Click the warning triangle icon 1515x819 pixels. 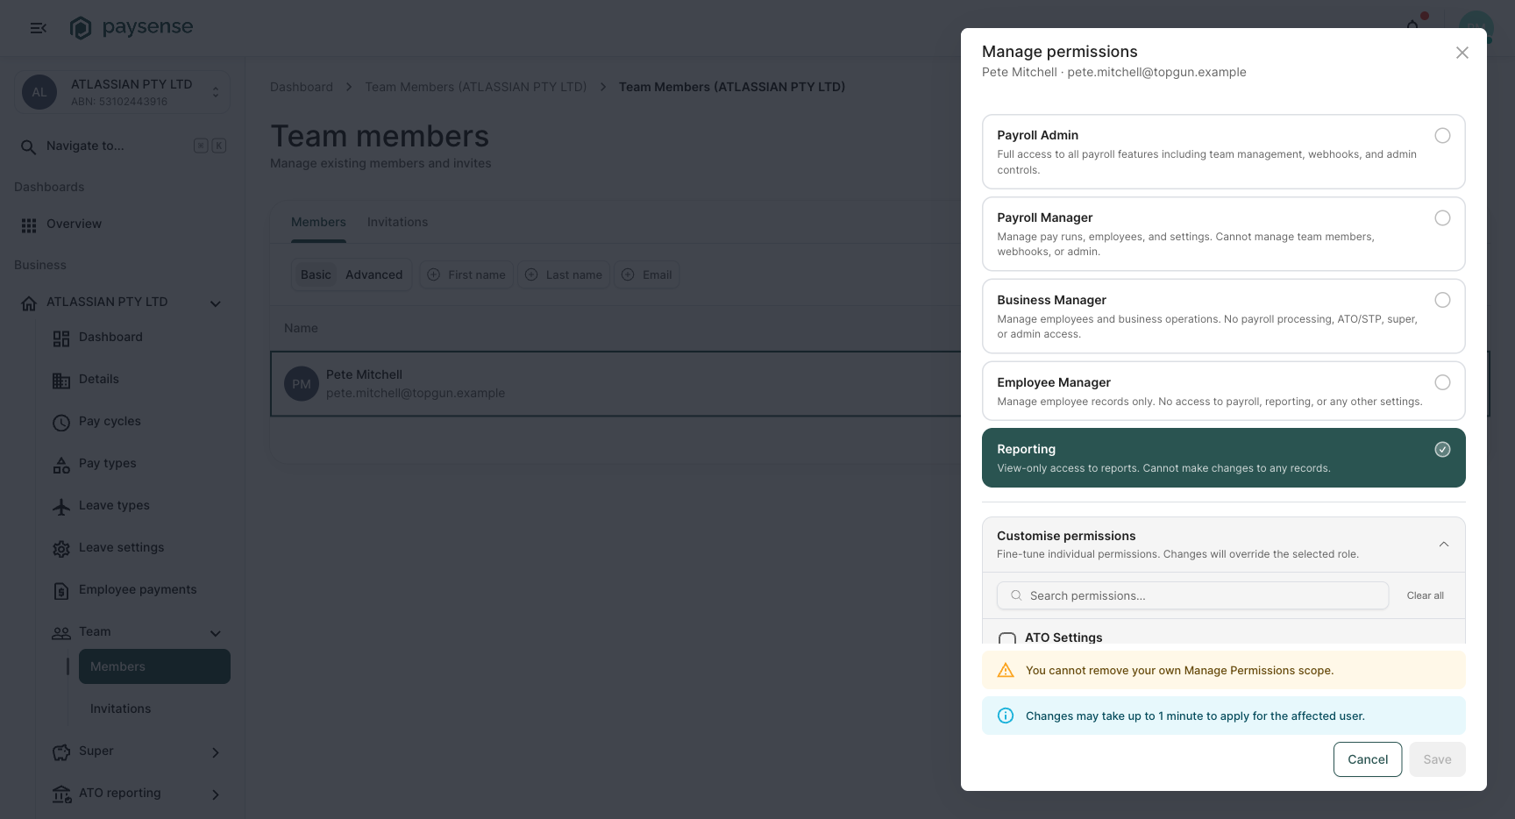[x=1006, y=670]
